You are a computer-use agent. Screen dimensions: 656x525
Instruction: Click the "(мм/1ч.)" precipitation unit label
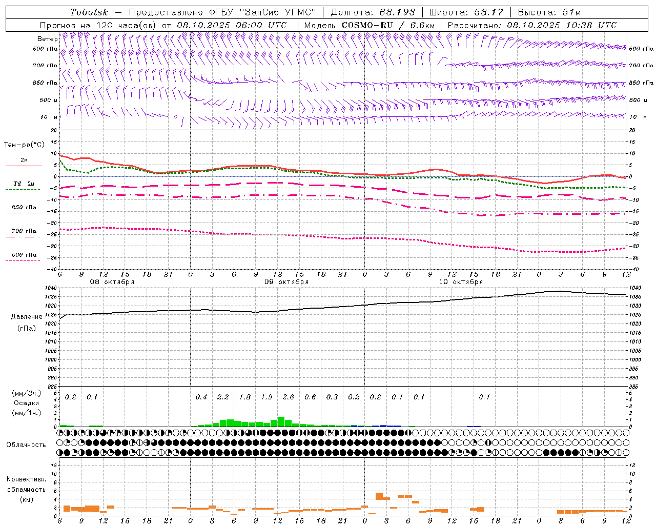[27, 413]
